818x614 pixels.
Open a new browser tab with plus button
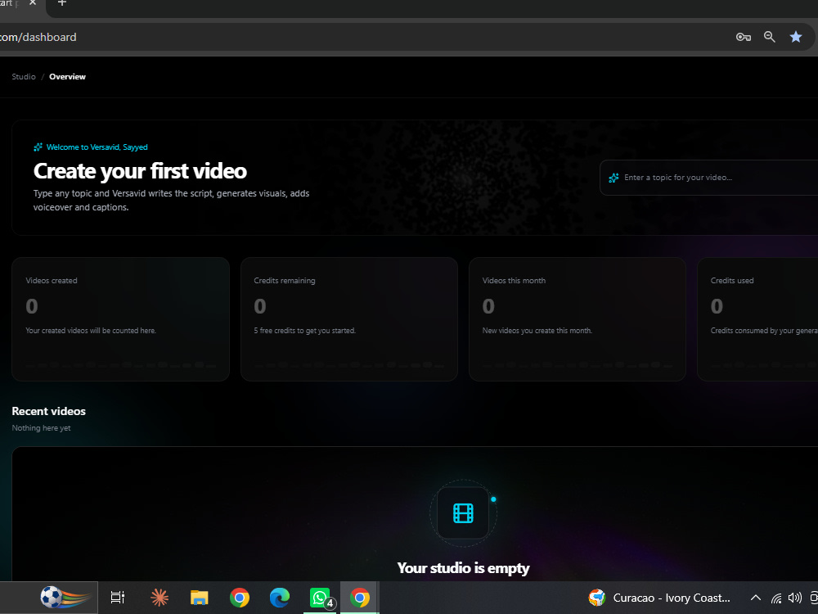coord(61,3)
